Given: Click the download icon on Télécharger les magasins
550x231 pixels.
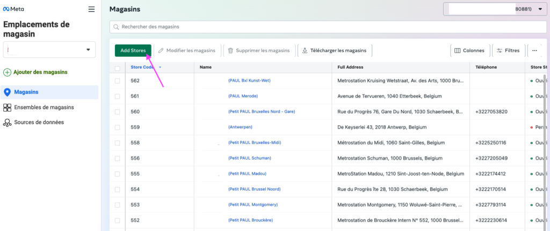Looking at the screenshot, I should coord(305,50).
